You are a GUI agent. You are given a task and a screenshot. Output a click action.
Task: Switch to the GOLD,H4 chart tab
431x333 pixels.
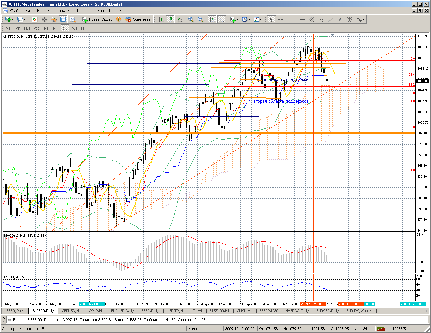[x=96, y=311]
